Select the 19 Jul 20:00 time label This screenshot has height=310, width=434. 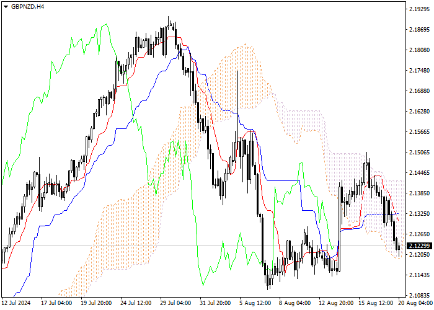click(96, 303)
